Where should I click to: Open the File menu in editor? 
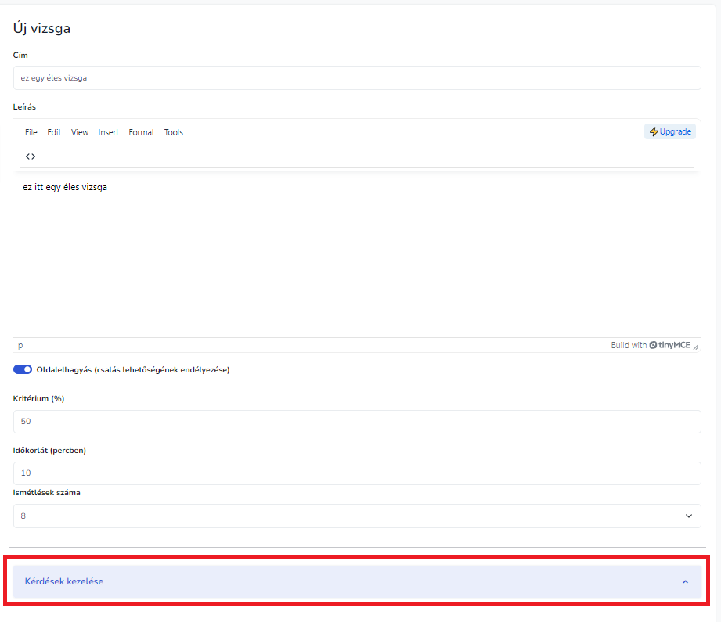point(31,132)
